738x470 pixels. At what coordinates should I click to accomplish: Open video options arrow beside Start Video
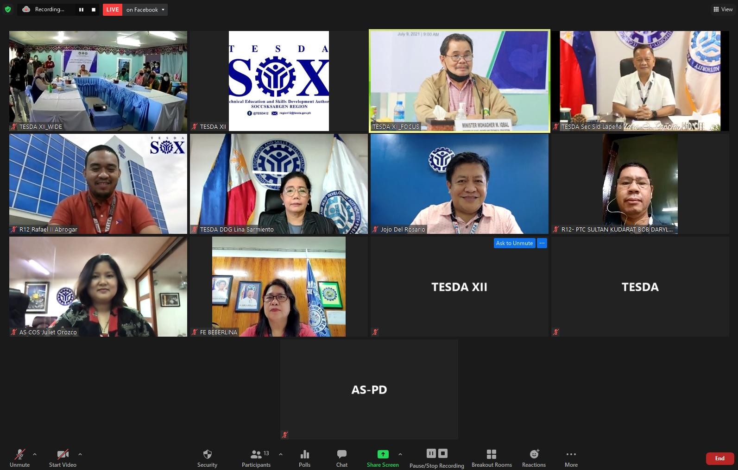[x=80, y=454]
